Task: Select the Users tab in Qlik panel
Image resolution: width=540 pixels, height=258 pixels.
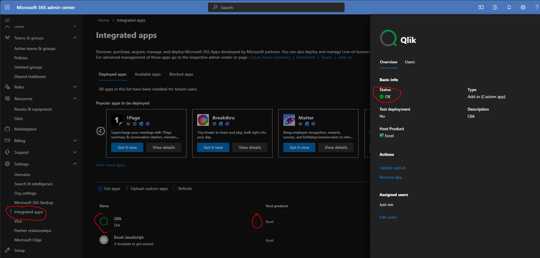Action: pos(410,62)
